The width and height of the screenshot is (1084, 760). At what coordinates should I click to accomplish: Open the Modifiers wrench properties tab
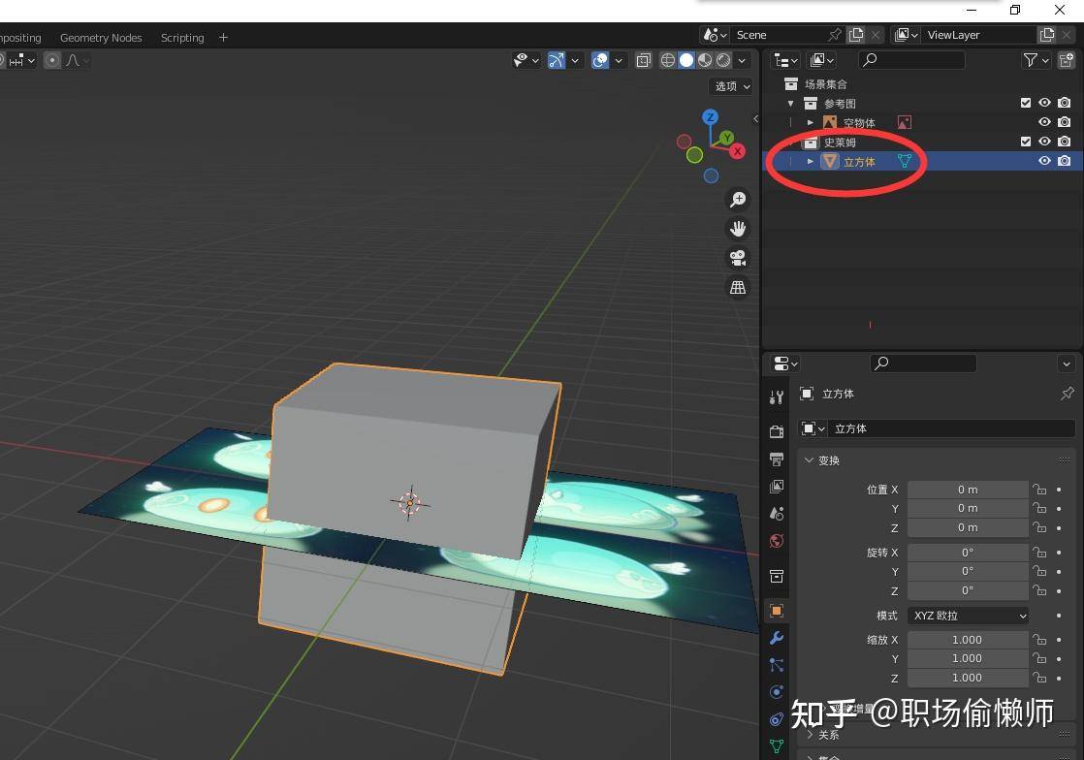(x=777, y=638)
